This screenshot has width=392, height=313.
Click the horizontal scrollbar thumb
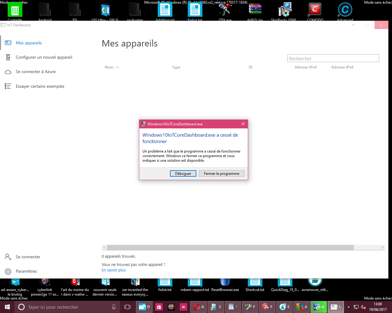230,247
